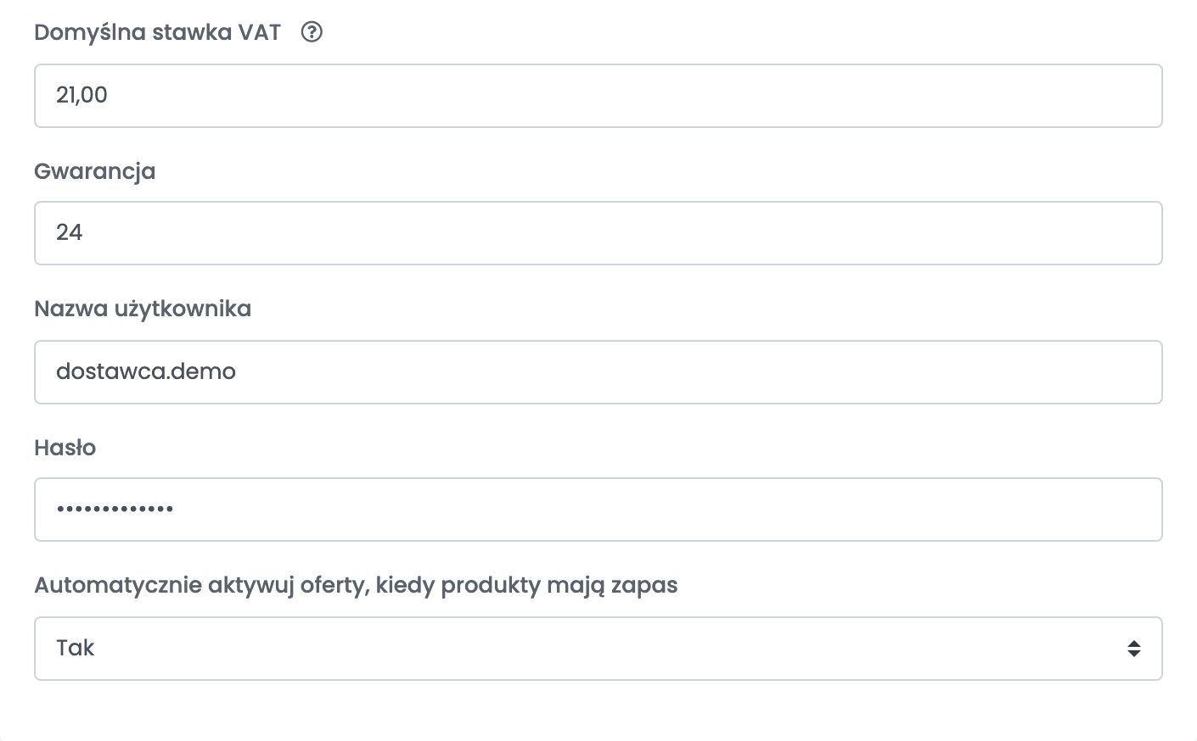The width and height of the screenshot is (1197, 741).
Task: Click the Tak option text in the select
Action: tap(75, 648)
